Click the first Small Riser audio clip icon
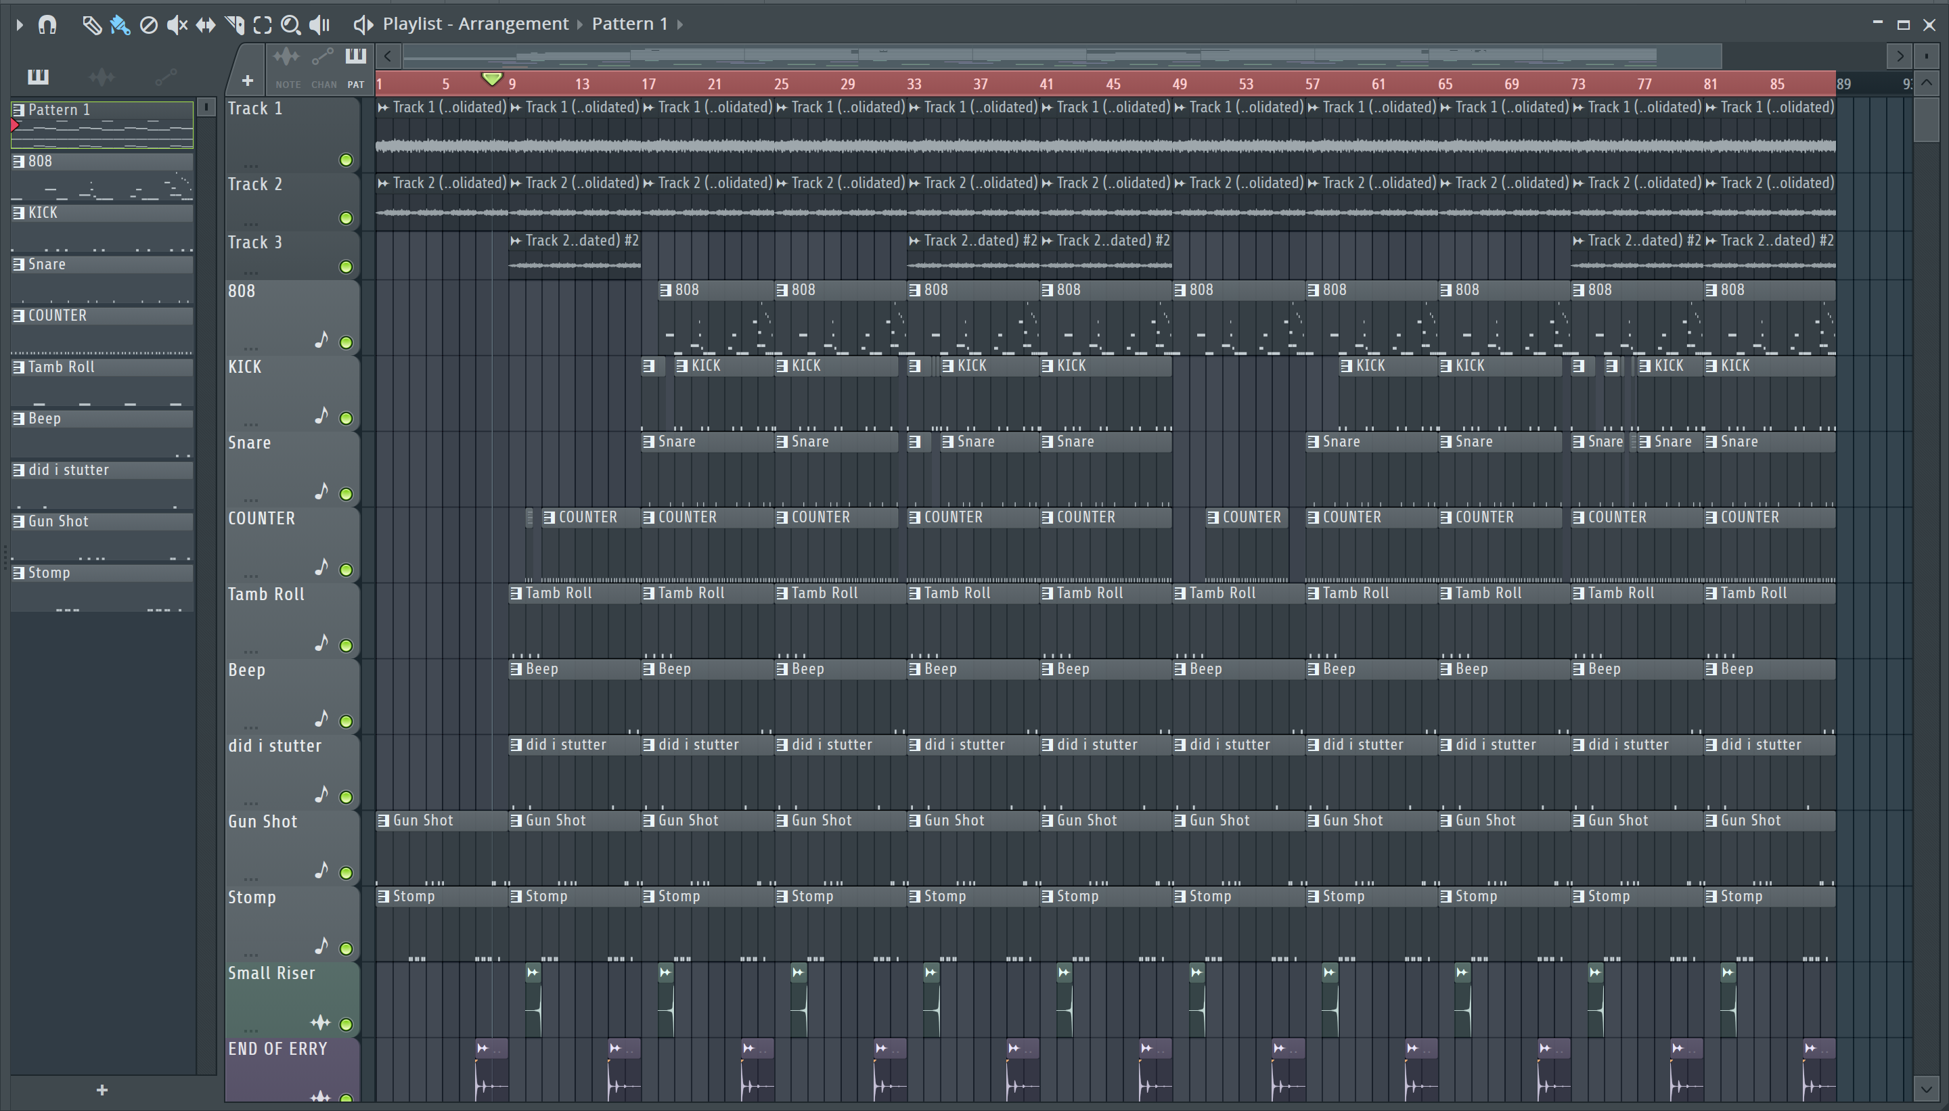 coord(533,972)
